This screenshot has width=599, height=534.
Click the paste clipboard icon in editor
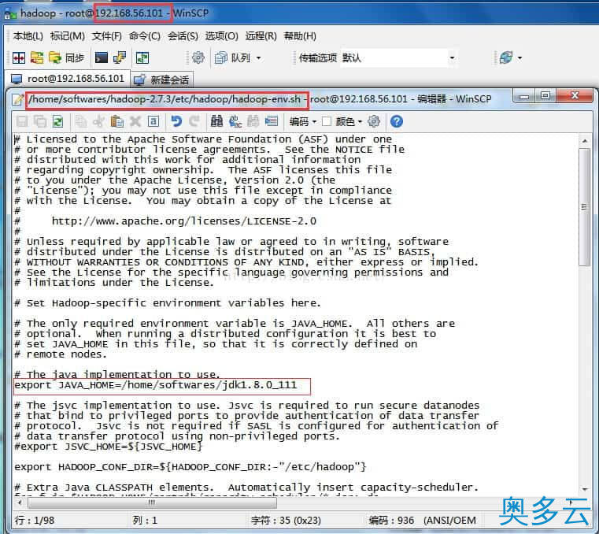click(x=117, y=121)
